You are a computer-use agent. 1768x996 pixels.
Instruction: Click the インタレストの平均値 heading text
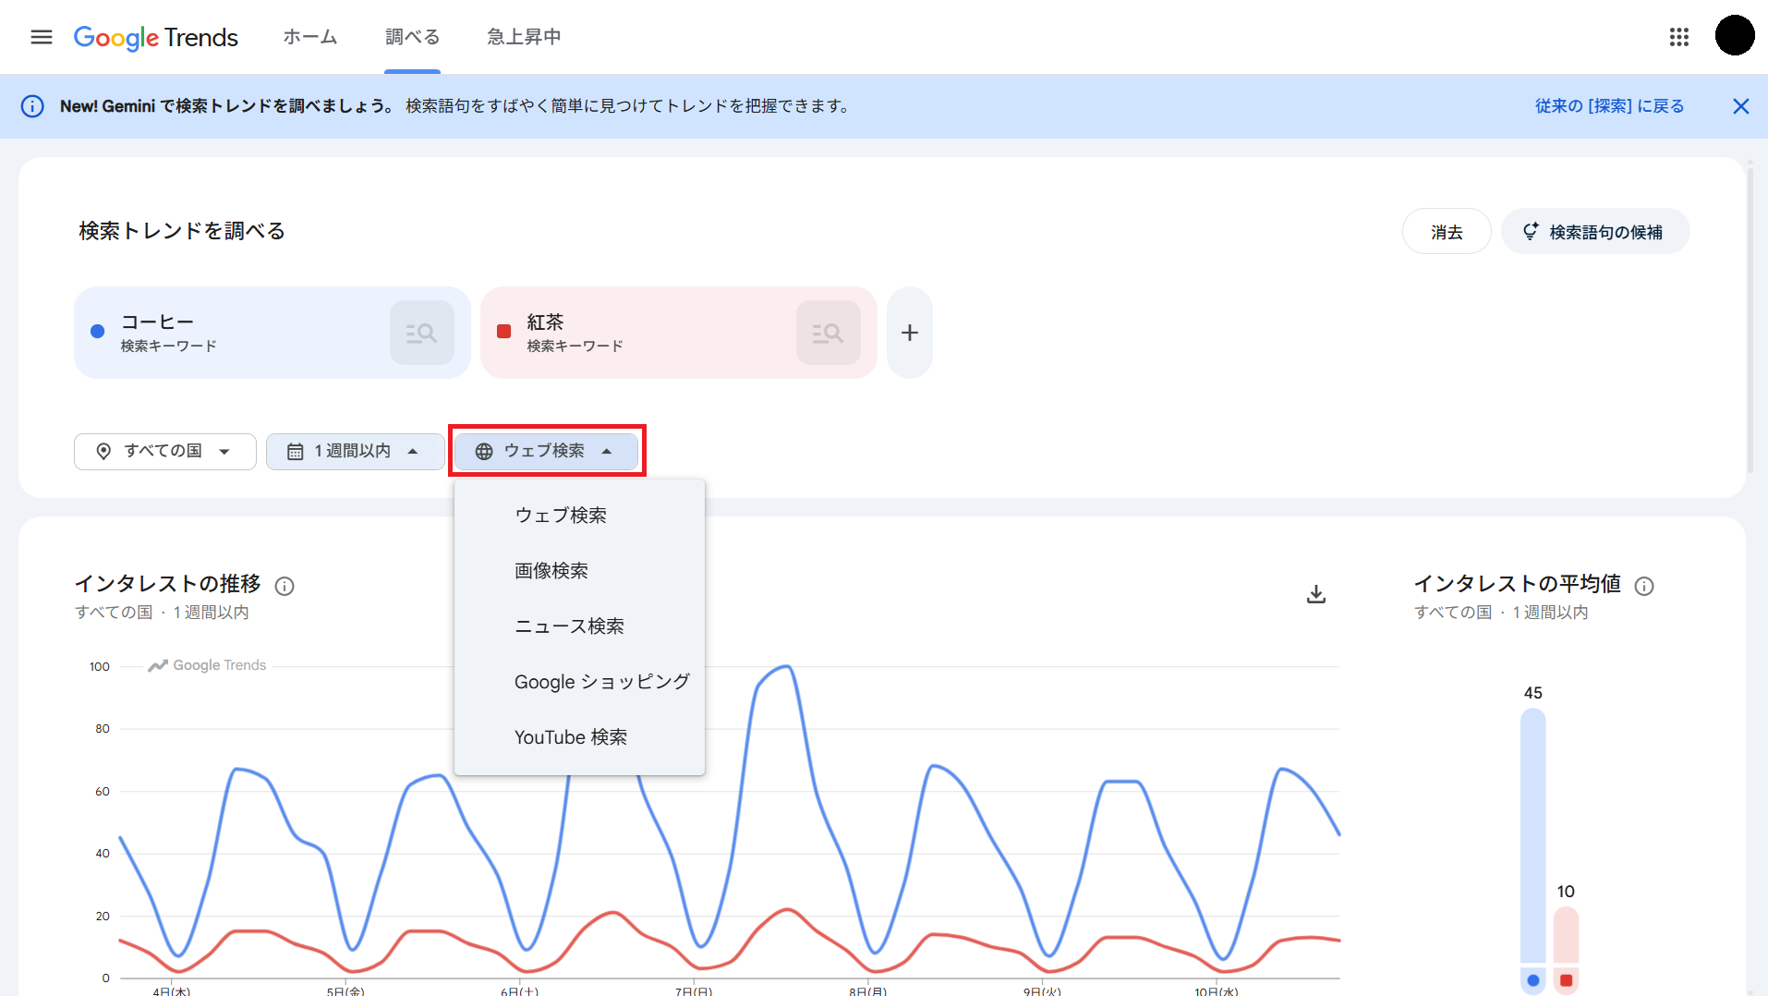coord(1518,584)
